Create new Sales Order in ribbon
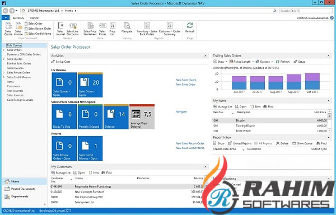 click(x=34, y=24)
